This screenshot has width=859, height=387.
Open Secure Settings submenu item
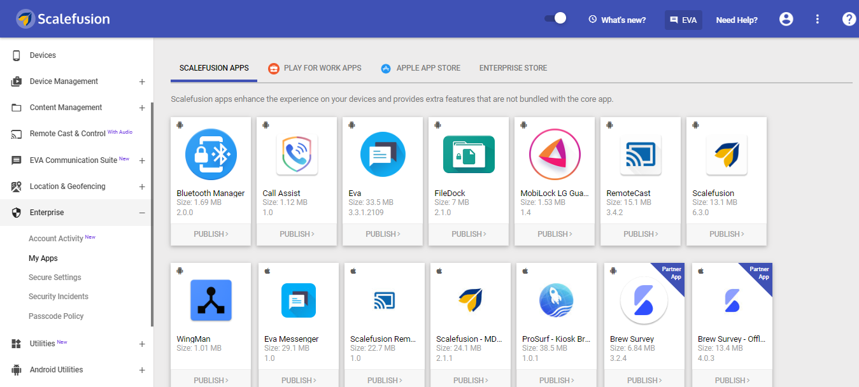55,278
